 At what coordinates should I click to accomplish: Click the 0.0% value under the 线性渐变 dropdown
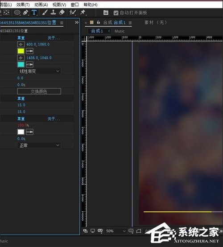point(21,85)
